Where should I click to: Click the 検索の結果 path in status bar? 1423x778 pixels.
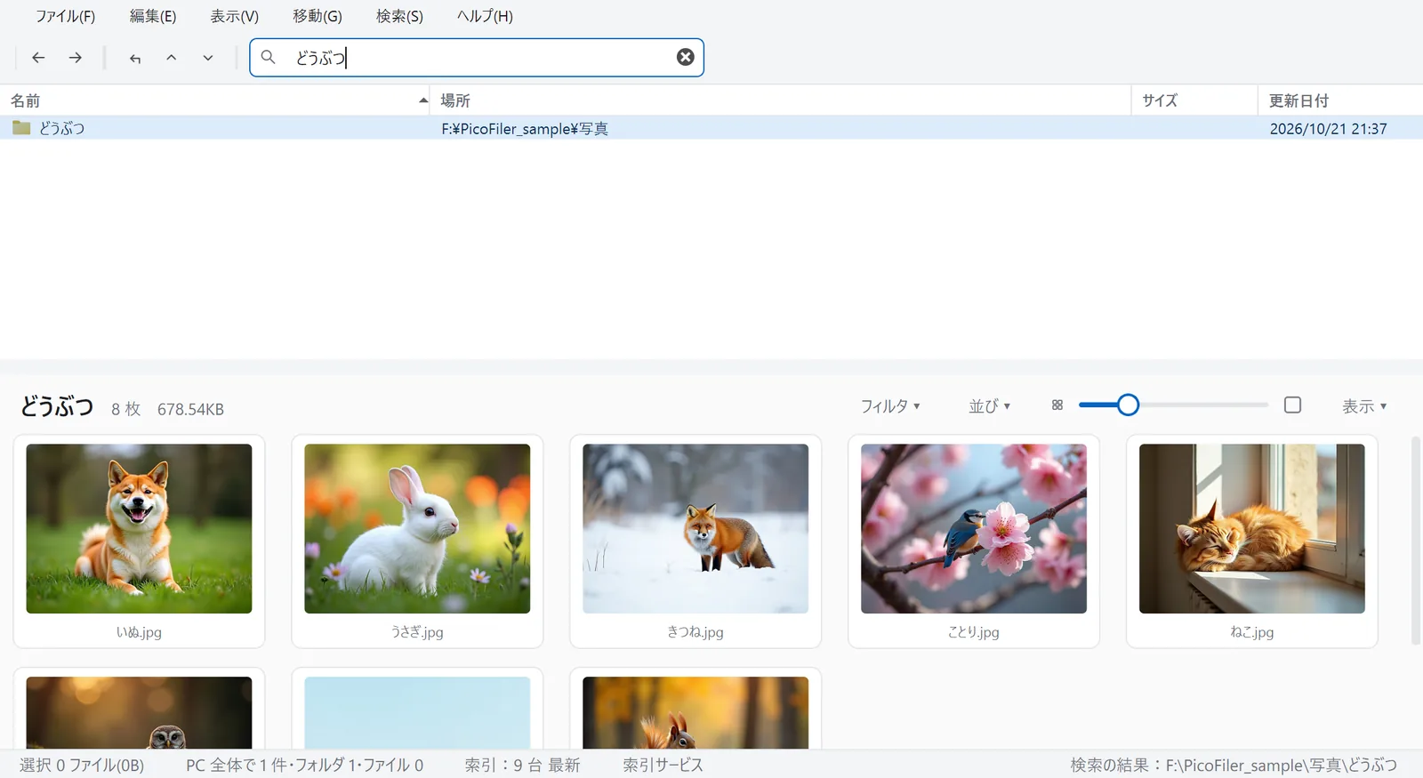tap(1234, 765)
